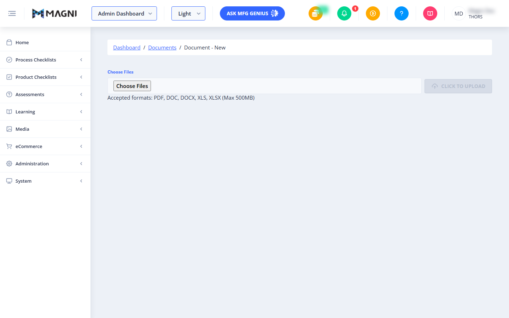
Task: Expand the Administration chevron
Action: tap(81, 164)
